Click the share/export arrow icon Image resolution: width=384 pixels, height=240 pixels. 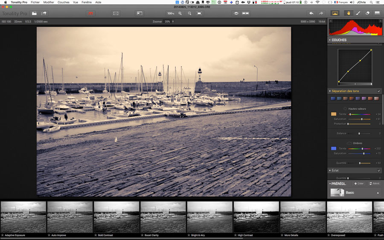[44, 14]
